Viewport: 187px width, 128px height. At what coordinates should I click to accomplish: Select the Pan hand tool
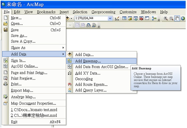[x=177, y=18]
